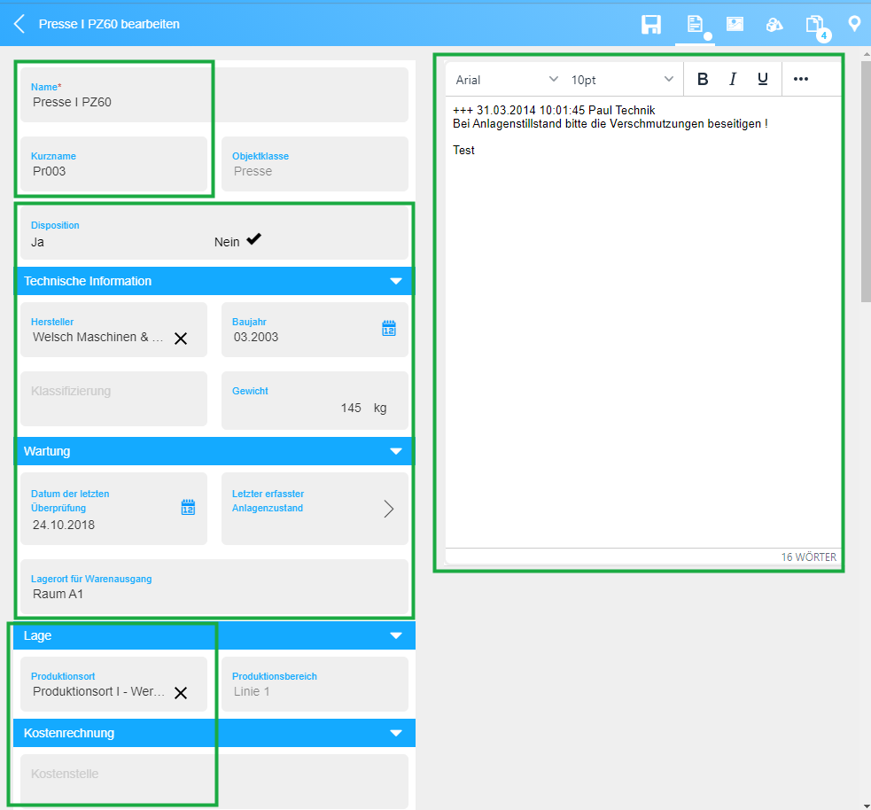Click the page title Presse I PZ60 bearbeiten

tap(109, 24)
